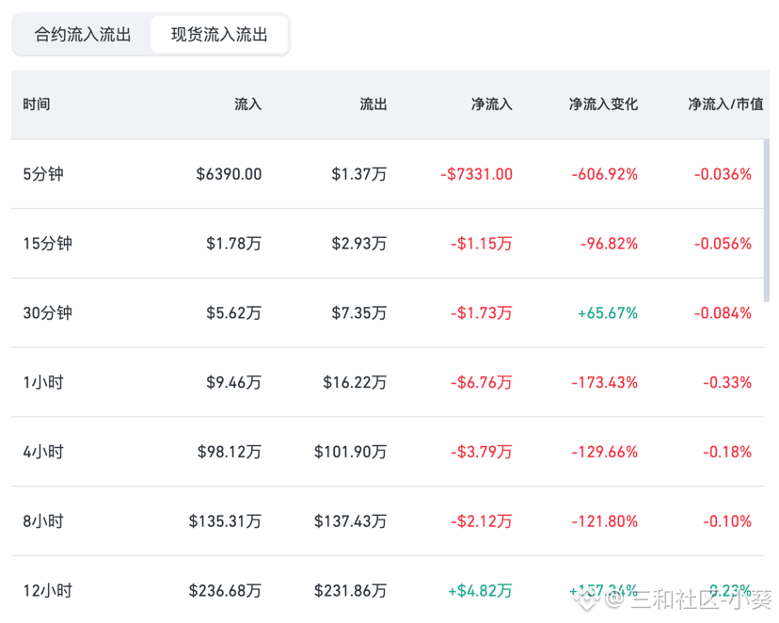Viewport: 779px width, 623px height.
Task: Select the 1小时 row label
Action: [43, 382]
